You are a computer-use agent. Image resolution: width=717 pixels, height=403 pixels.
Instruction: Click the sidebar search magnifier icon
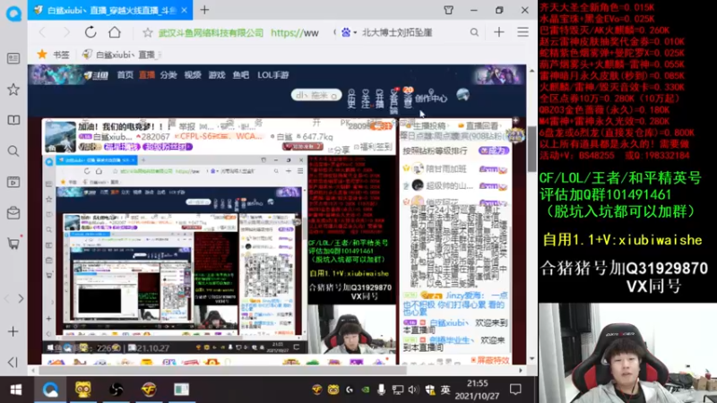click(x=13, y=151)
